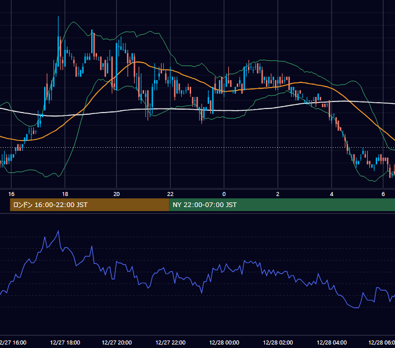Select the NY 22:00-07:00 JST session bar
The image size is (395, 348).
tap(282, 205)
